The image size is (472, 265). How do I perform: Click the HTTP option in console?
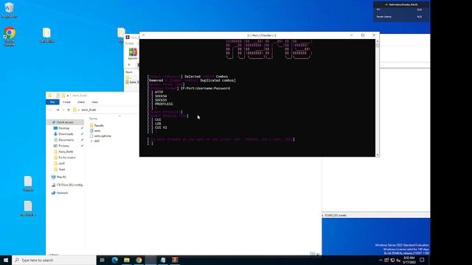point(159,92)
